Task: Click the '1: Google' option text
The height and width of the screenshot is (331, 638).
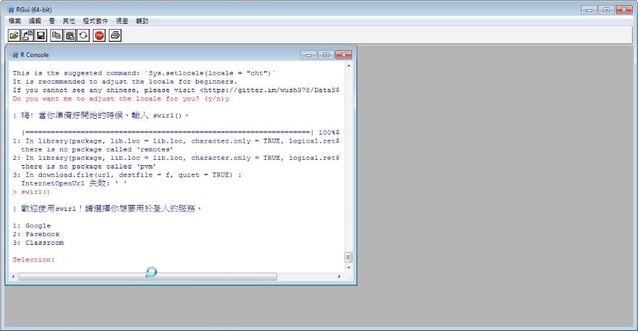Action: coord(32,226)
